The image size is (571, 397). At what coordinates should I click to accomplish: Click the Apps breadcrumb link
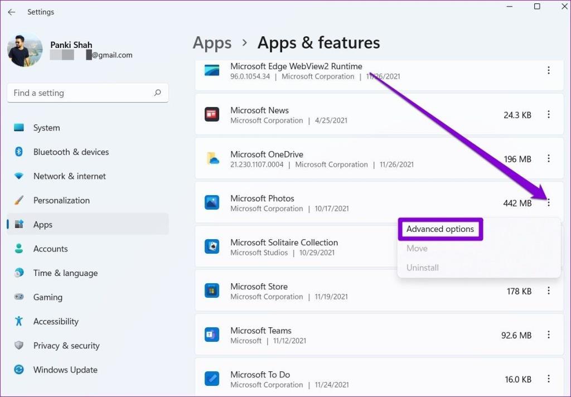(x=212, y=42)
